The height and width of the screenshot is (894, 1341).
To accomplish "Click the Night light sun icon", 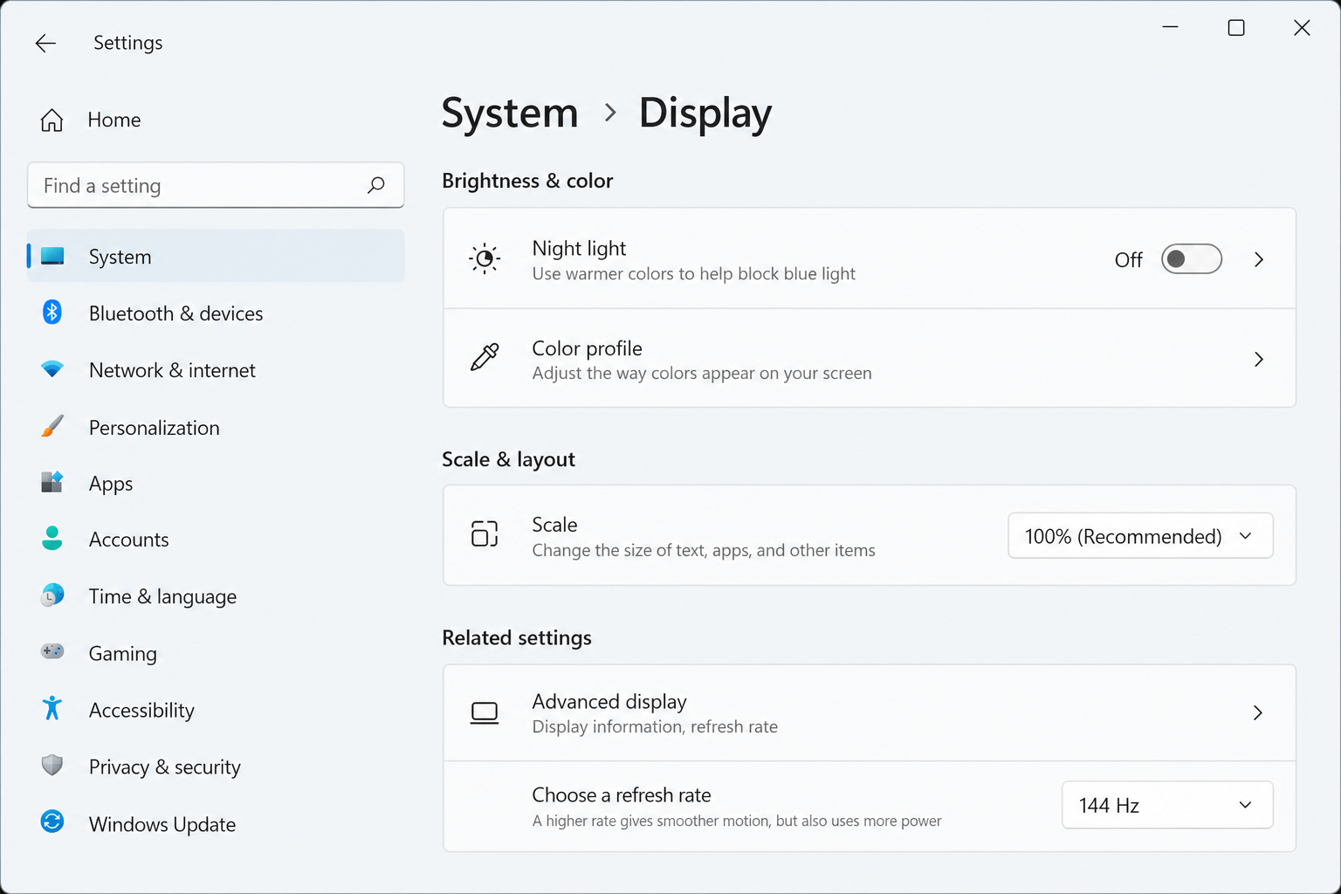I will tap(485, 258).
